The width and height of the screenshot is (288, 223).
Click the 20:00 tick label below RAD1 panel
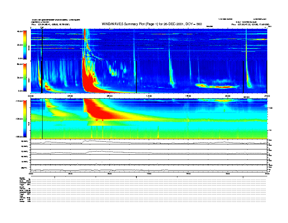[x=228, y=96]
